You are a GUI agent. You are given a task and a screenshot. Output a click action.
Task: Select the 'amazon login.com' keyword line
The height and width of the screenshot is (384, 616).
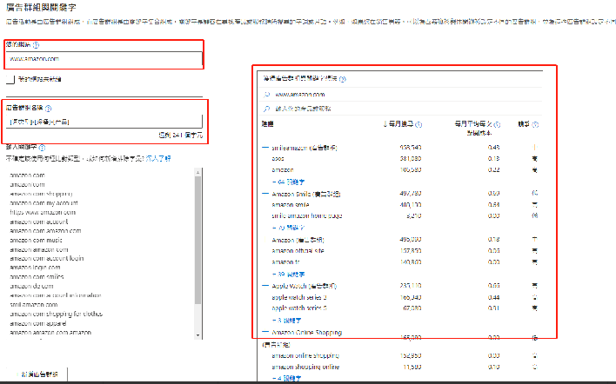tap(35, 267)
